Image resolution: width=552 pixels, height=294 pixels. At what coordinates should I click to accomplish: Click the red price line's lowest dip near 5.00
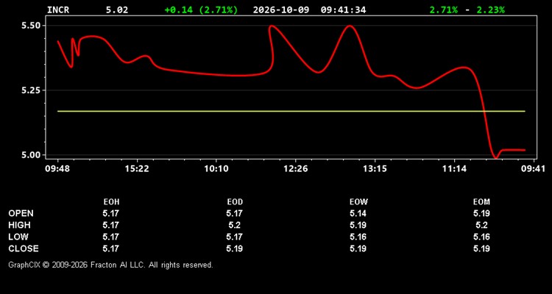[495, 158]
